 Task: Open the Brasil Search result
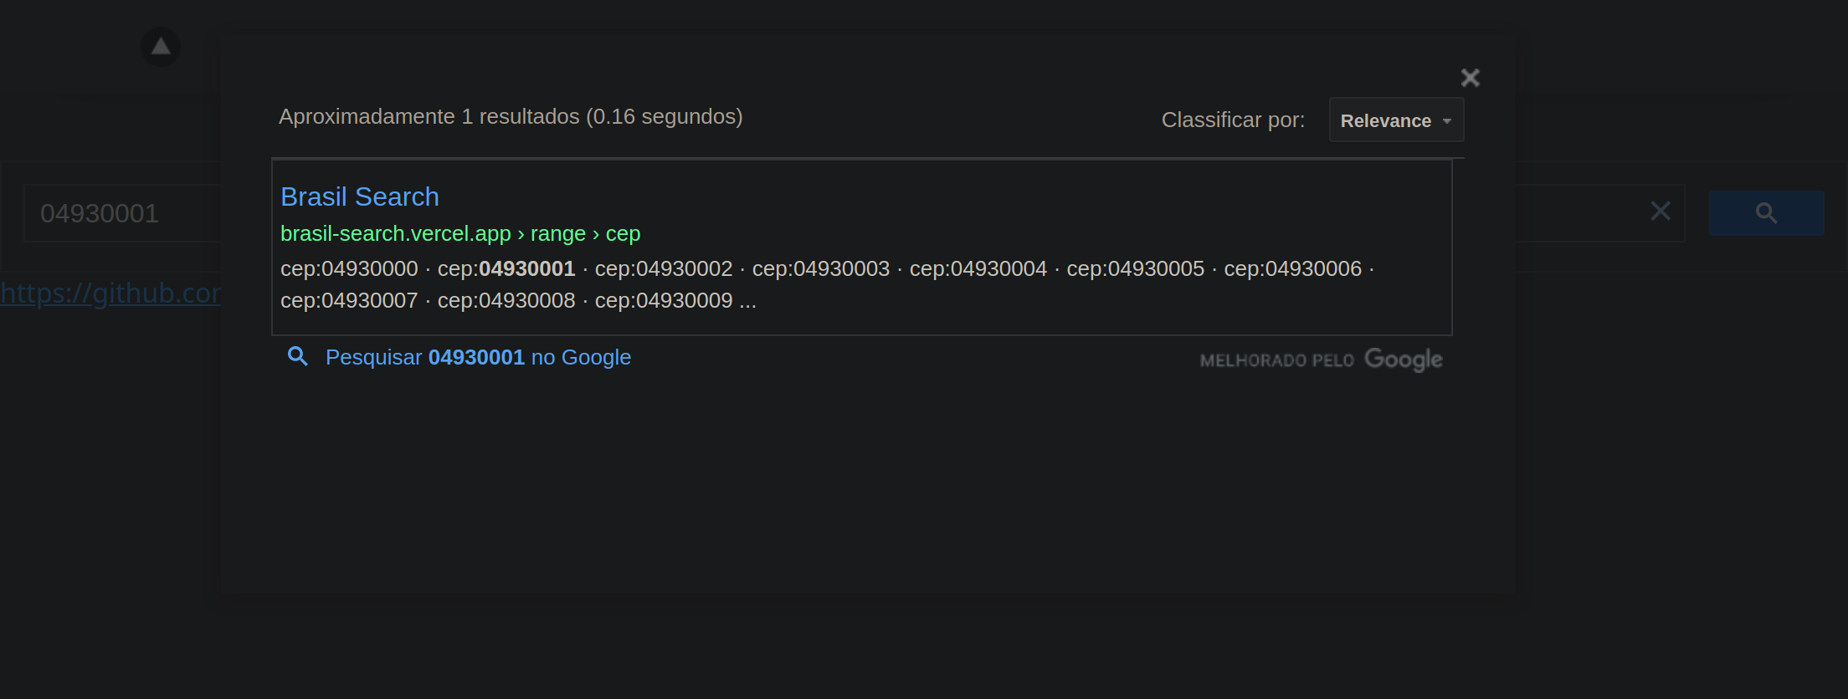(x=360, y=196)
